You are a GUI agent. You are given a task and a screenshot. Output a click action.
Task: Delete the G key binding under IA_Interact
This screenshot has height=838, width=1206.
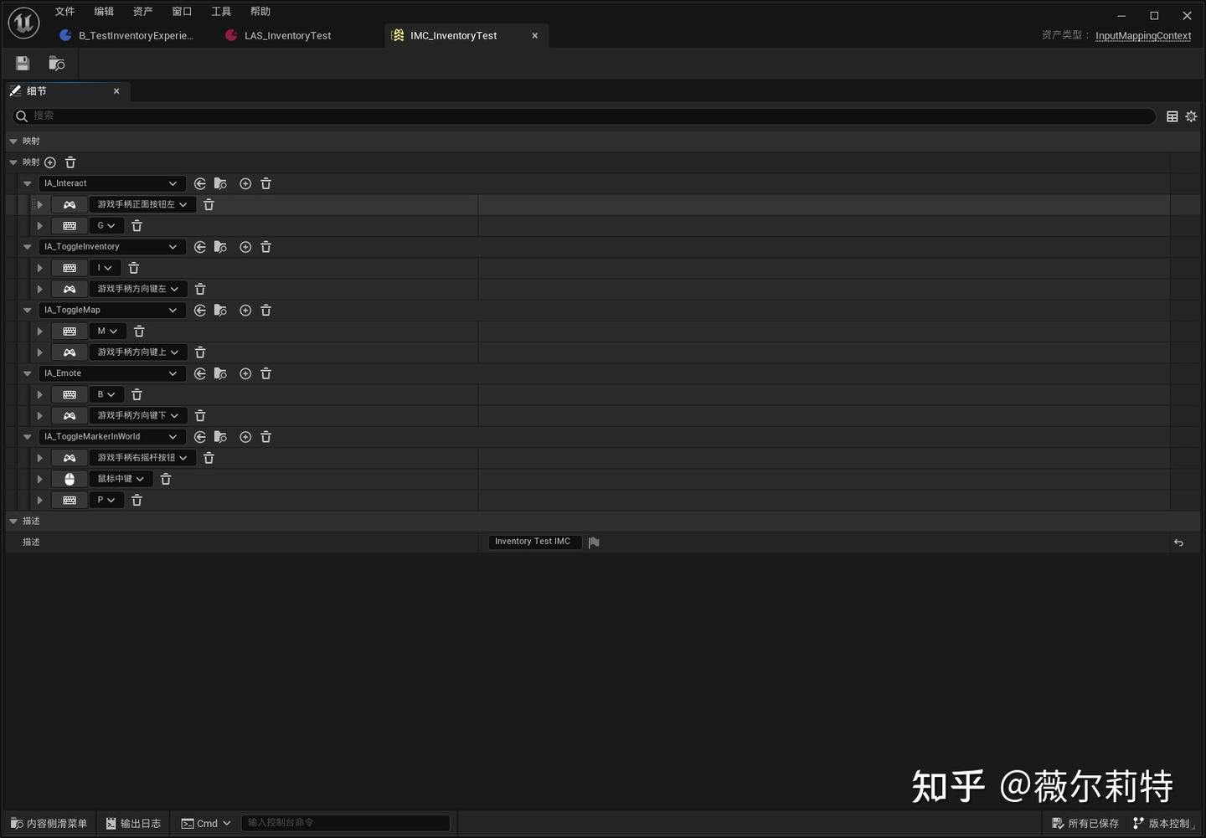pyautogui.click(x=136, y=225)
